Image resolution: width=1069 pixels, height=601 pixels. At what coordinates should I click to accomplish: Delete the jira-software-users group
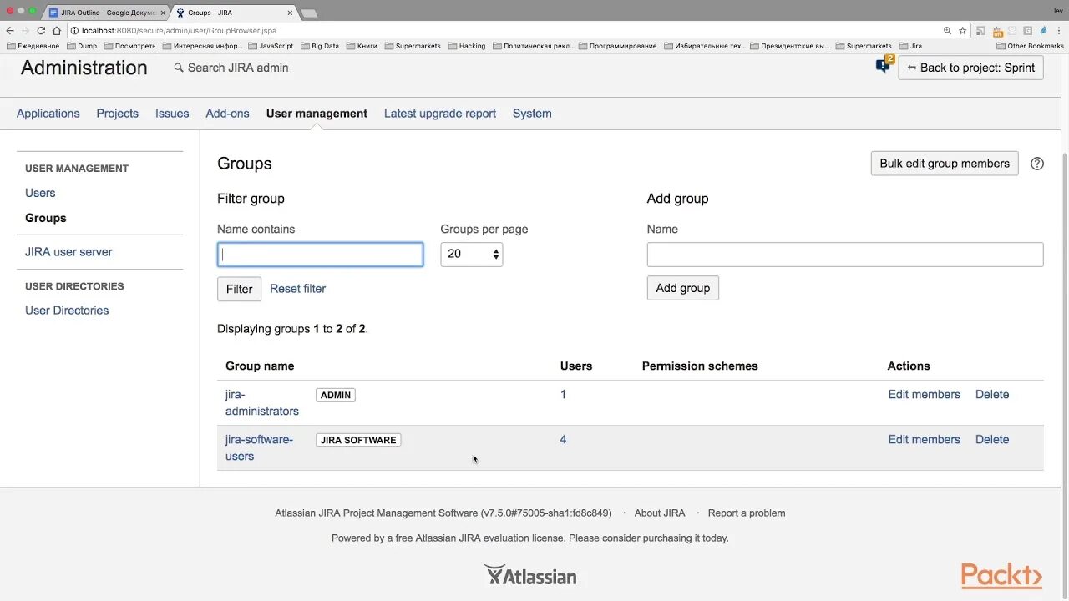click(x=992, y=439)
